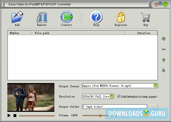
Task: Click the Register padlock icon
Action: [x=121, y=17]
